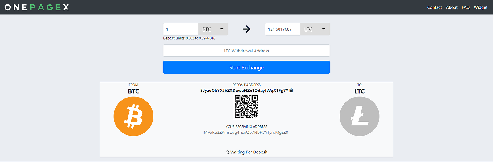Click the Deposit Limits text
Screen dimensions: 493x162
click(189, 38)
